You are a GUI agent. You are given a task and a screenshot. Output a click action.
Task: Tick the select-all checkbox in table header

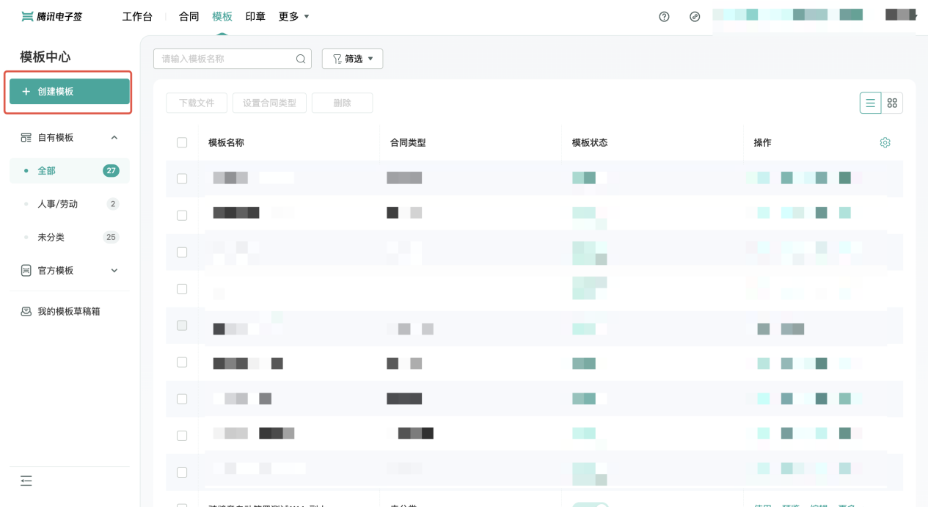pyautogui.click(x=182, y=142)
